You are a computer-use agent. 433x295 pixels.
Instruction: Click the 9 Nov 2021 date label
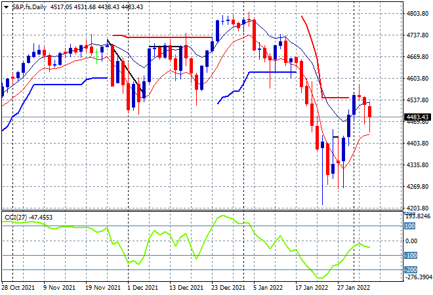pos(59,288)
